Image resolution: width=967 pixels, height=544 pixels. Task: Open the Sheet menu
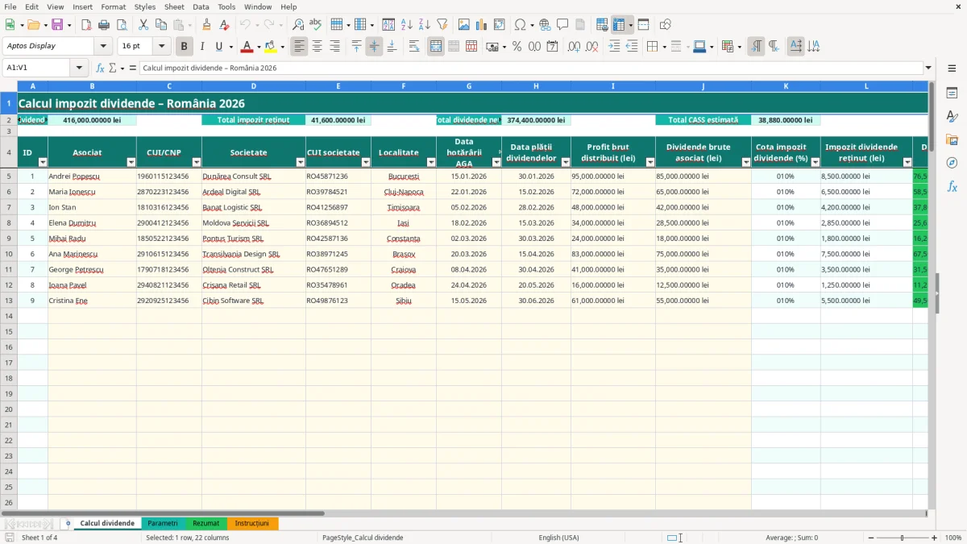pyautogui.click(x=174, y=6)
